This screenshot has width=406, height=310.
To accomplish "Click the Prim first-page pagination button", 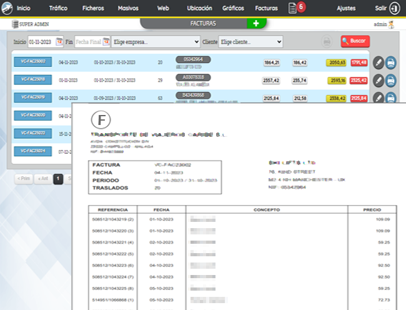I will (24, 179).
